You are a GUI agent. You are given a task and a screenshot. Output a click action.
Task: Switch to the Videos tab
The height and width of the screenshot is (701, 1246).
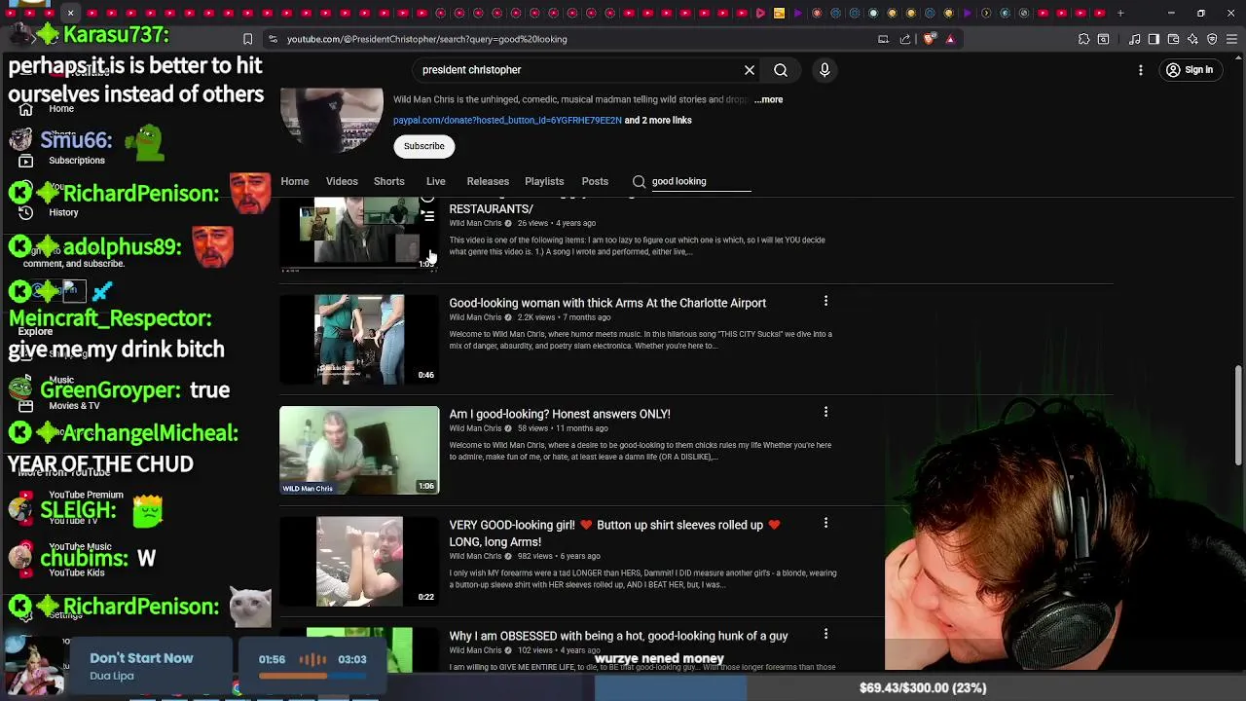[x=342, y=181]
